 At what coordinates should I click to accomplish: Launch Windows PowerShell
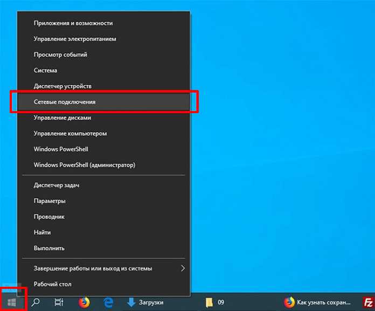coord(104,149)
